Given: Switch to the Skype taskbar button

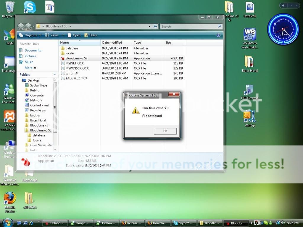Looking at the screenshot, I should (184, 223).
